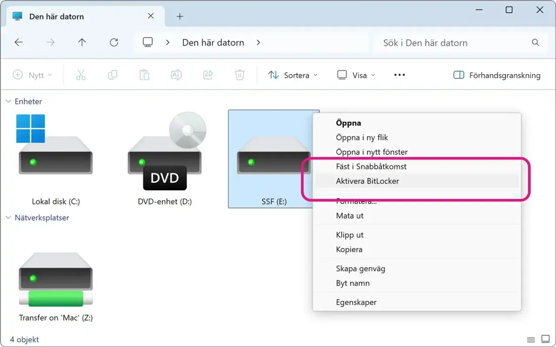556x347 pixels.
Task: Choose Skapa genväg in context menu
Action: [x=417, y=269]
